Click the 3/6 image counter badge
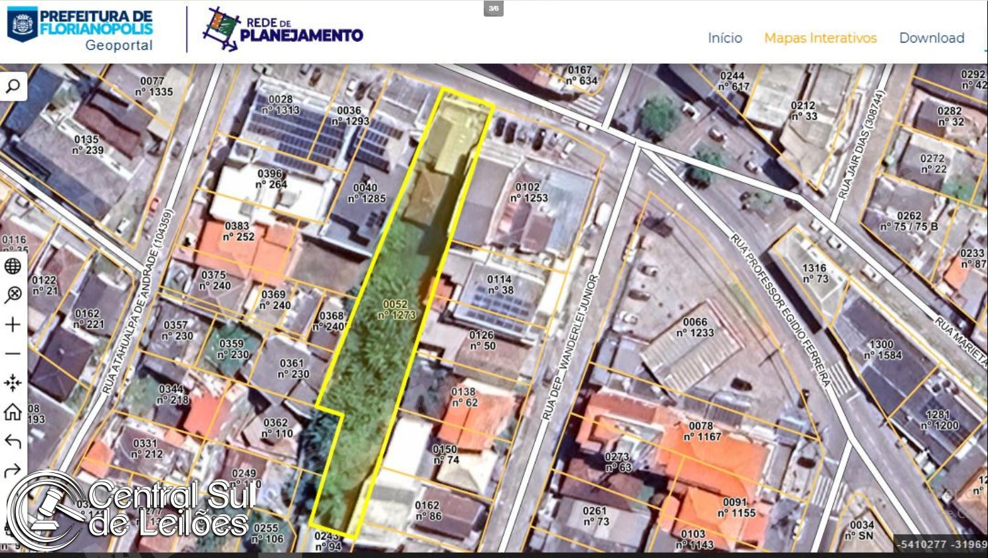The width and height of the screenshot is (988, 558). 494,9
